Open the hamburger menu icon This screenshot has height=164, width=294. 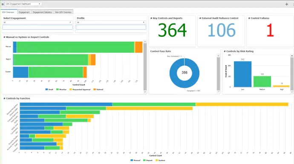click(x=3, y=4)
